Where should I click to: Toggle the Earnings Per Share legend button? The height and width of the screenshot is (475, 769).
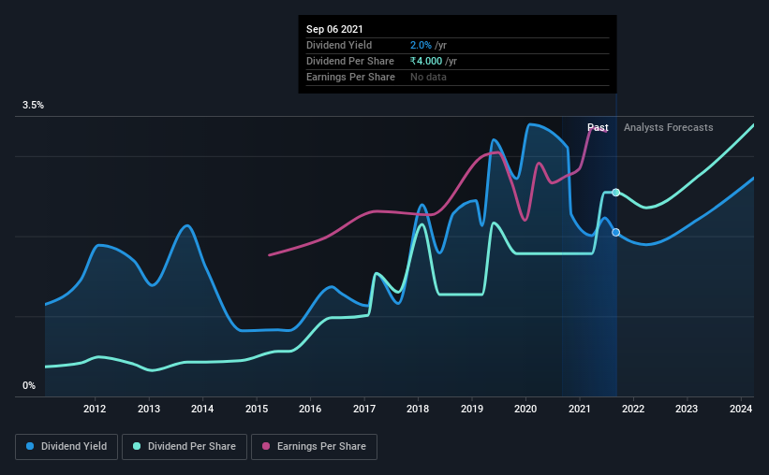pos(314,447)
